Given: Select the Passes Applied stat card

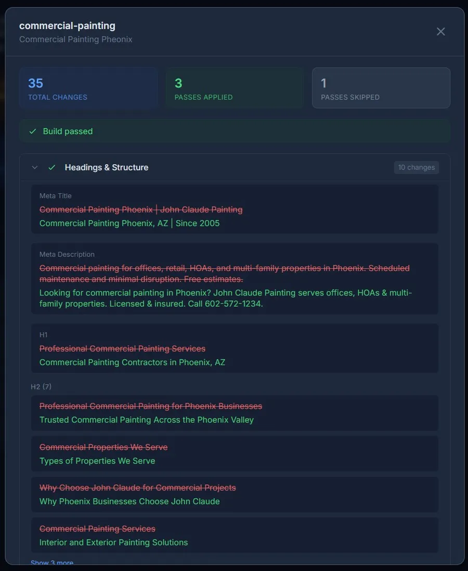Looking at the screenshot, I should 235,88.
